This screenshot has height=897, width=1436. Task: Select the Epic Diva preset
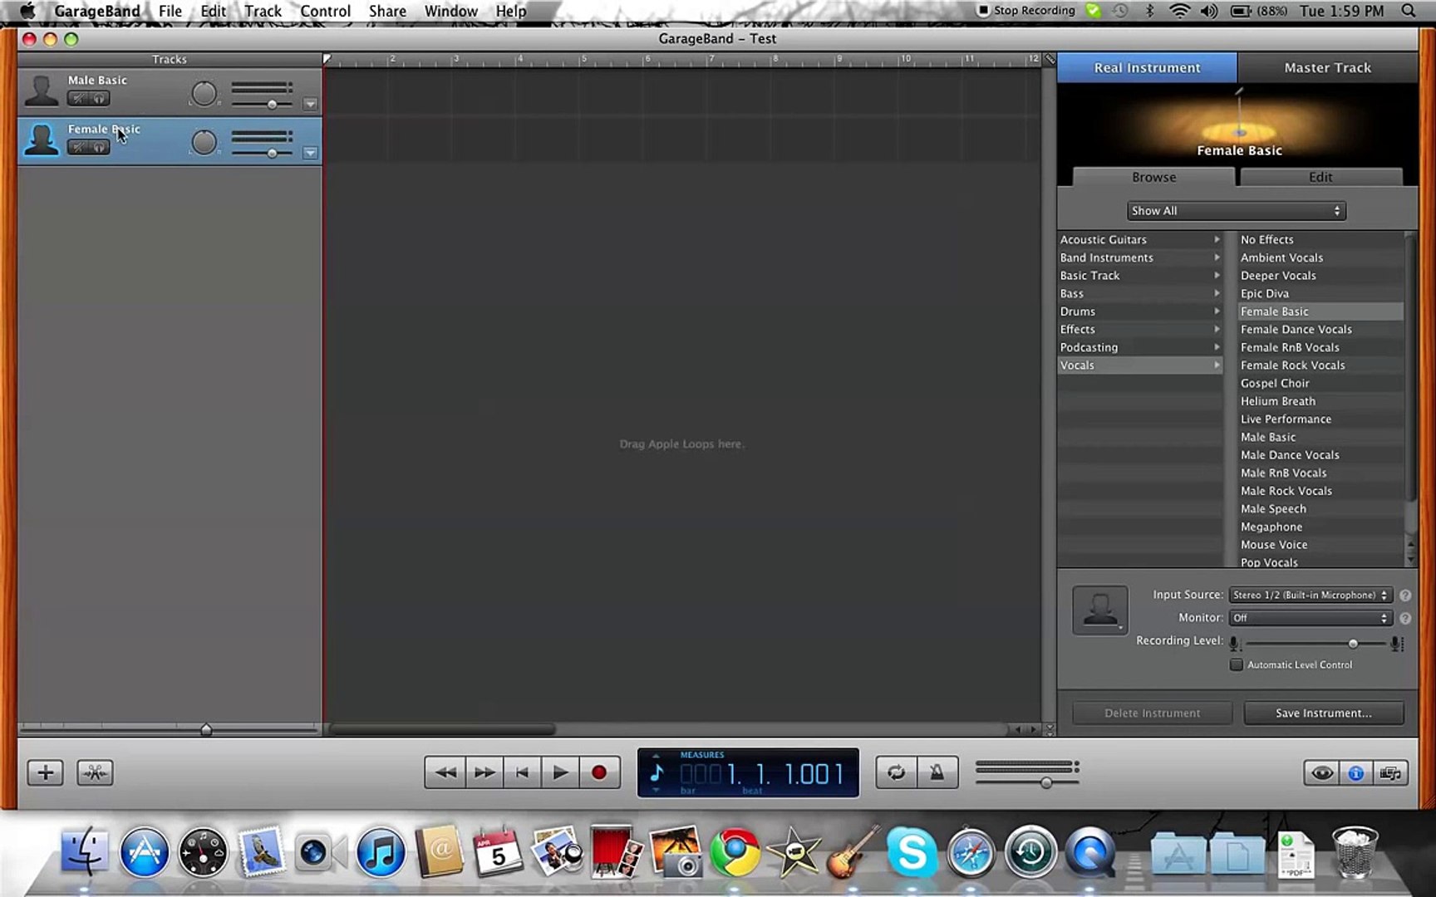click(1319, 293)
